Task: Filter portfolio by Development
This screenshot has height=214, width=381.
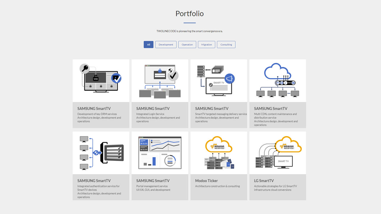Action: pyautogui.click(x=166, y=45)
